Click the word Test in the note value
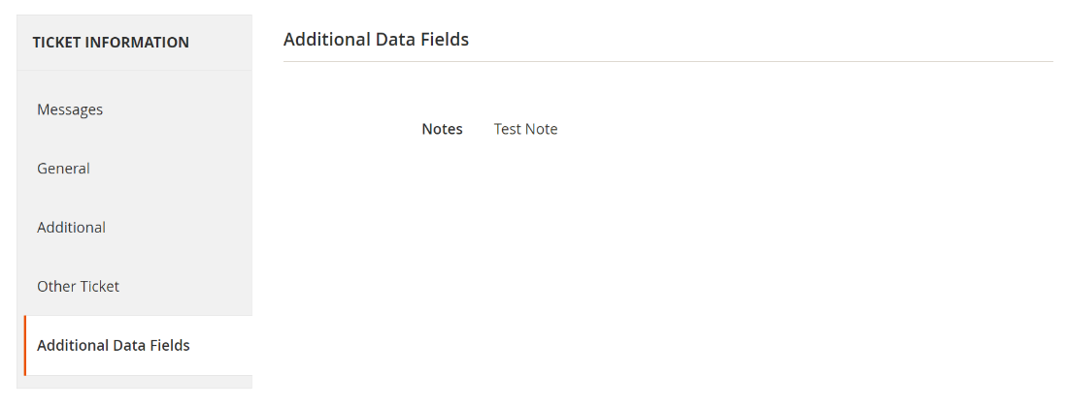The image size is (1067, 407). 508,129
